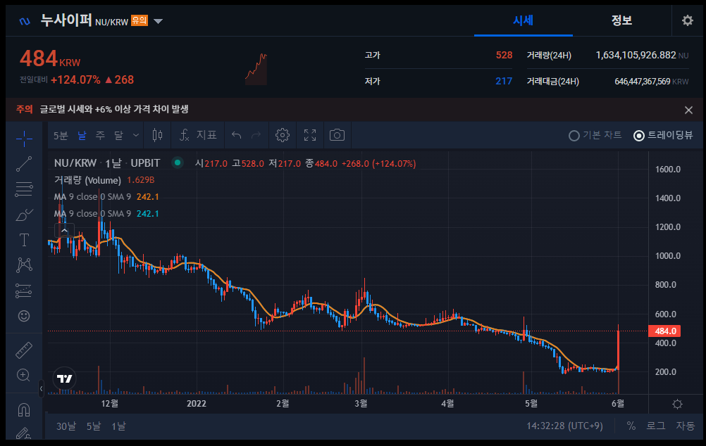Toggle 자동 auto scale
The width and height of the screenshot is (706, 446).
[686, 426]
